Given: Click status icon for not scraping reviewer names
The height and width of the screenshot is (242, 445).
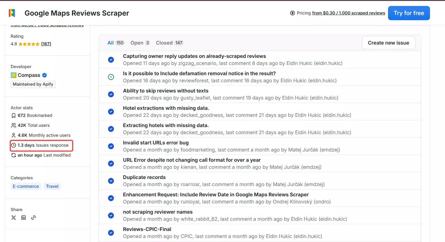Looking at the screenshot, I should [x=111, y=215].
